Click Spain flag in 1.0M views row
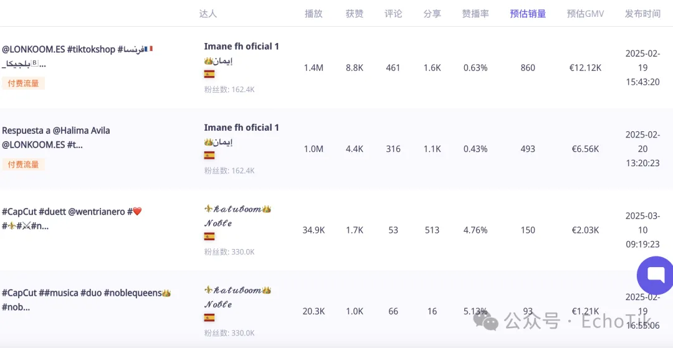The height and width of the screenshot is (348, 673). pos(209,155)
